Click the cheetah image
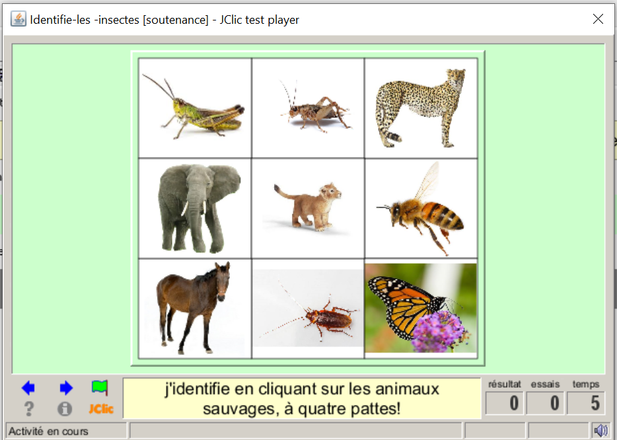The height and width of the screenshot is (440, 617). 421,108
